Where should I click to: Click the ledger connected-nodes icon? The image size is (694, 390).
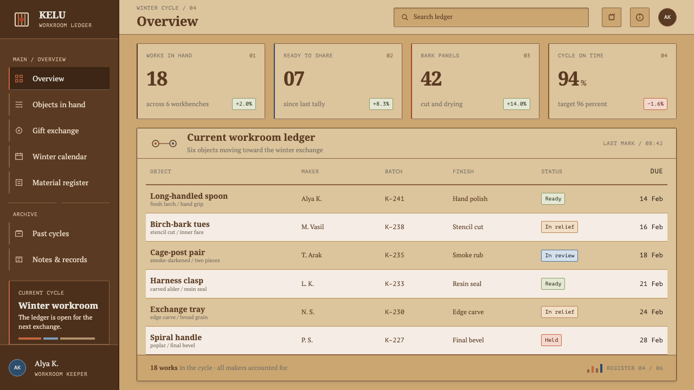(x=164, y=144)
